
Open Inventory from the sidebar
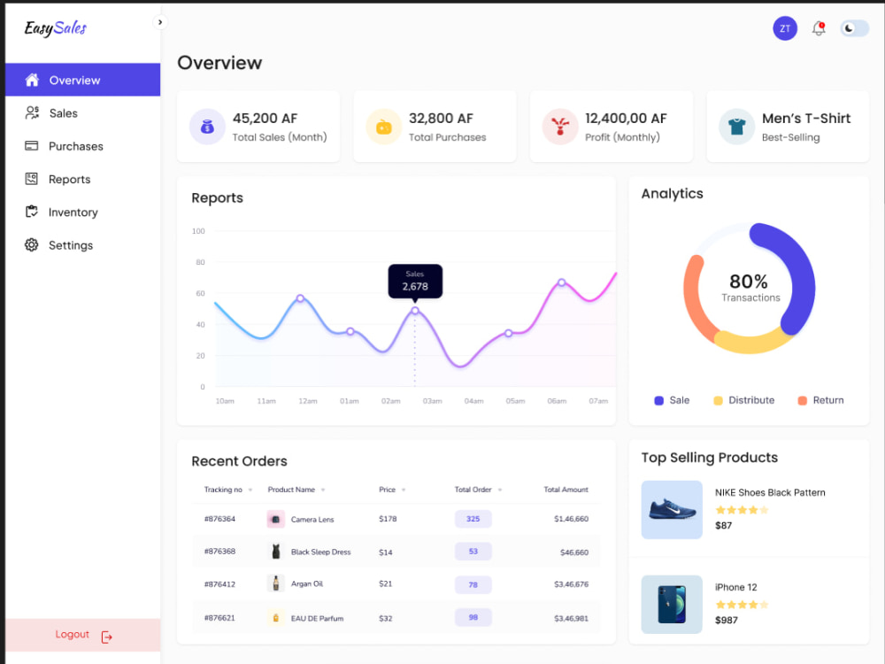[83, 212]
